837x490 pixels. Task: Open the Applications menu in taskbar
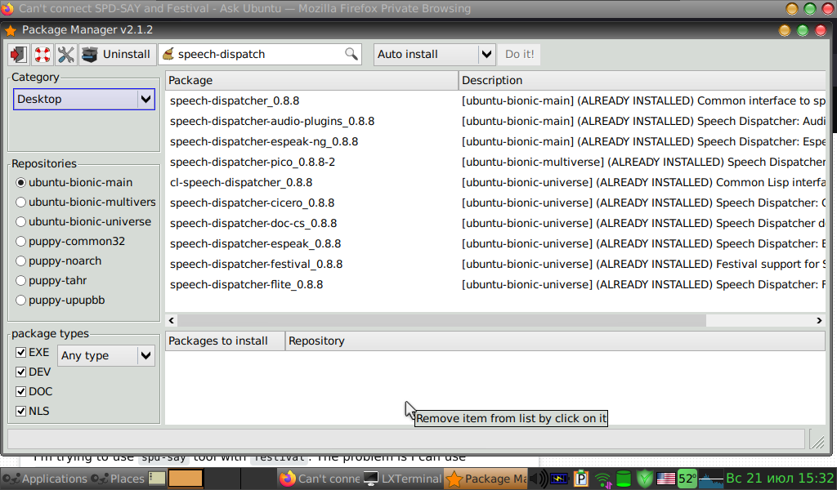coord(44,479)
